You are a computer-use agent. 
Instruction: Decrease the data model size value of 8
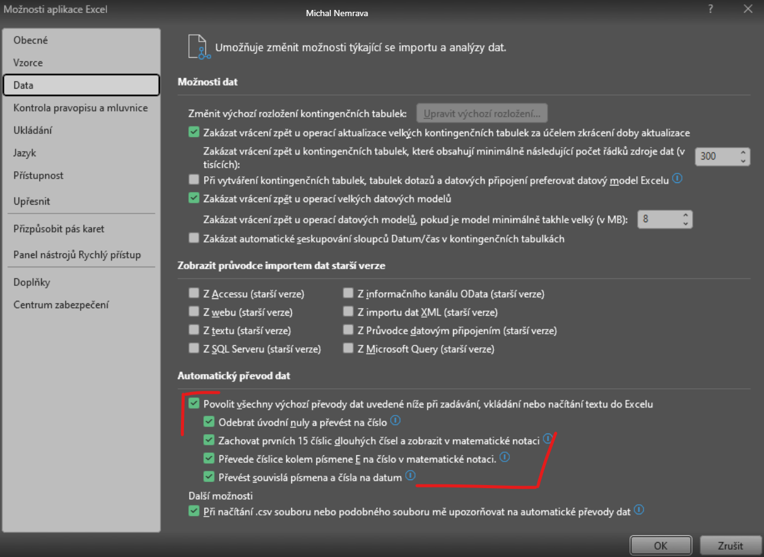pyautogui.click(x=685, y=223)
